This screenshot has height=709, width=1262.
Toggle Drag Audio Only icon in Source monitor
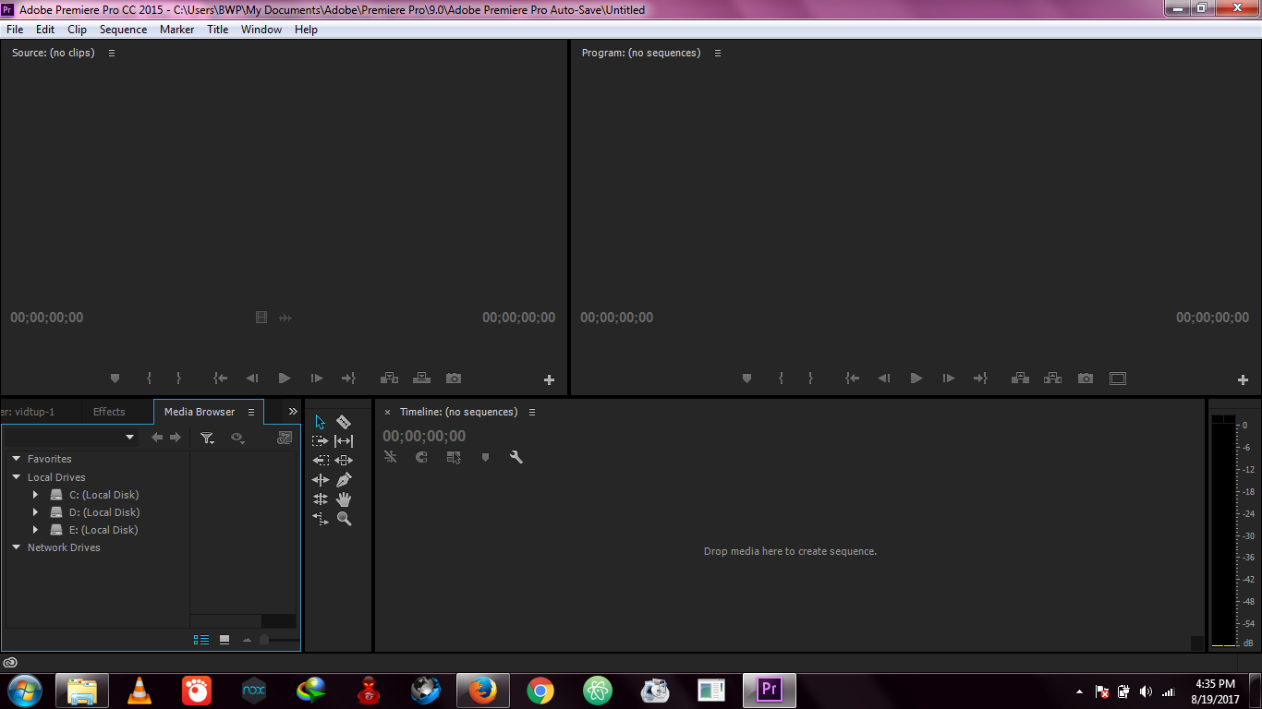click(285, 318)
